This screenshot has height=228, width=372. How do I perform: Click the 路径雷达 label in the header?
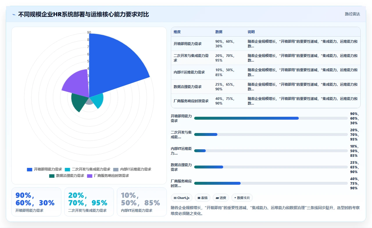[352, 14]
